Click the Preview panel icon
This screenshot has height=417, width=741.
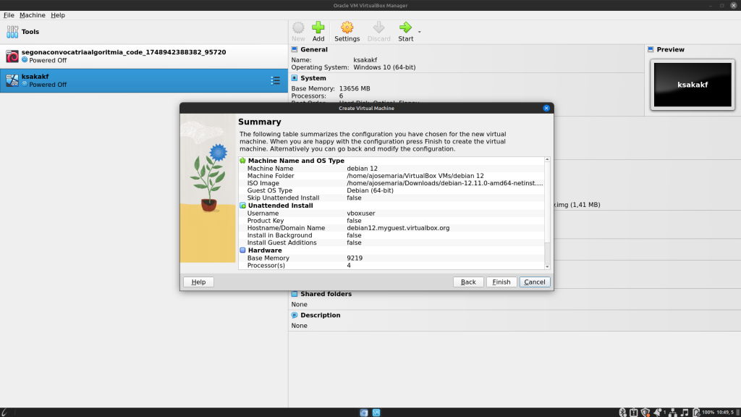651,50
